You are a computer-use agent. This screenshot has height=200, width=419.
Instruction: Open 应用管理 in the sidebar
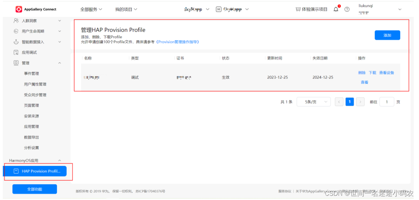click(x=31, y=127)
